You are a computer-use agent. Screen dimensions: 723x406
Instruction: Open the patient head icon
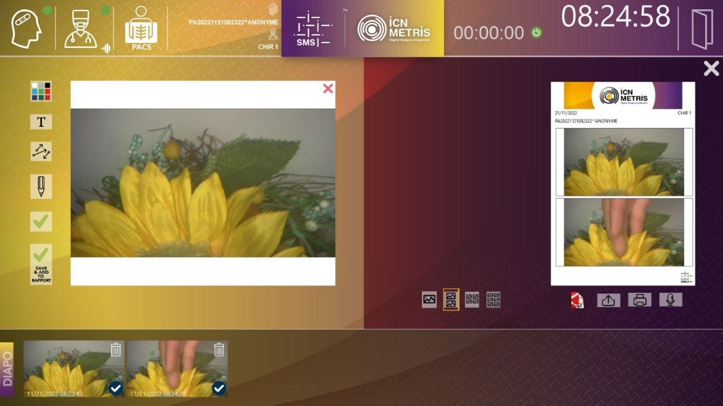pos(26,28)
